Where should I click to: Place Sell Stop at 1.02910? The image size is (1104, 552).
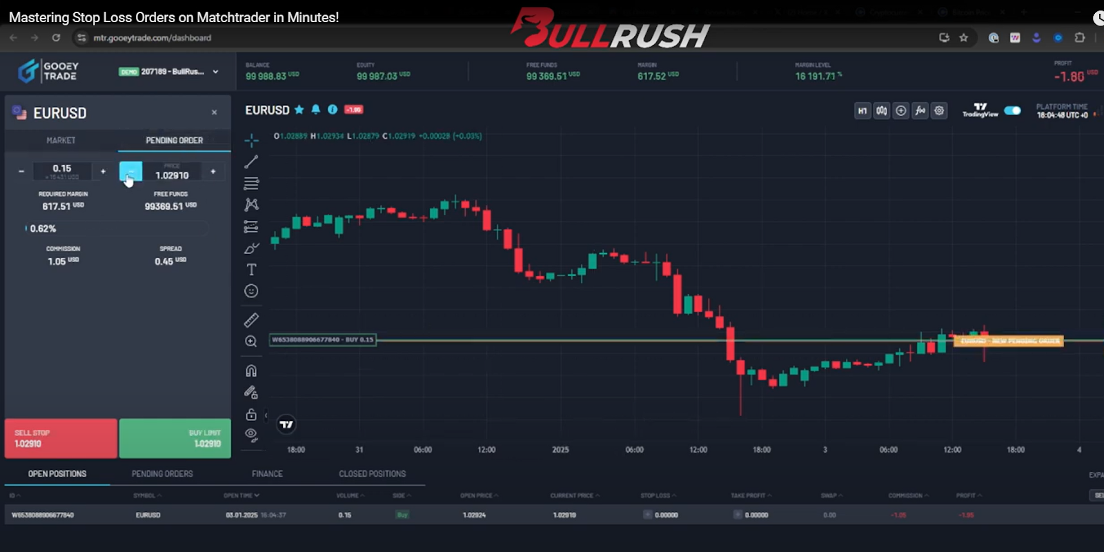pos(61,438)
